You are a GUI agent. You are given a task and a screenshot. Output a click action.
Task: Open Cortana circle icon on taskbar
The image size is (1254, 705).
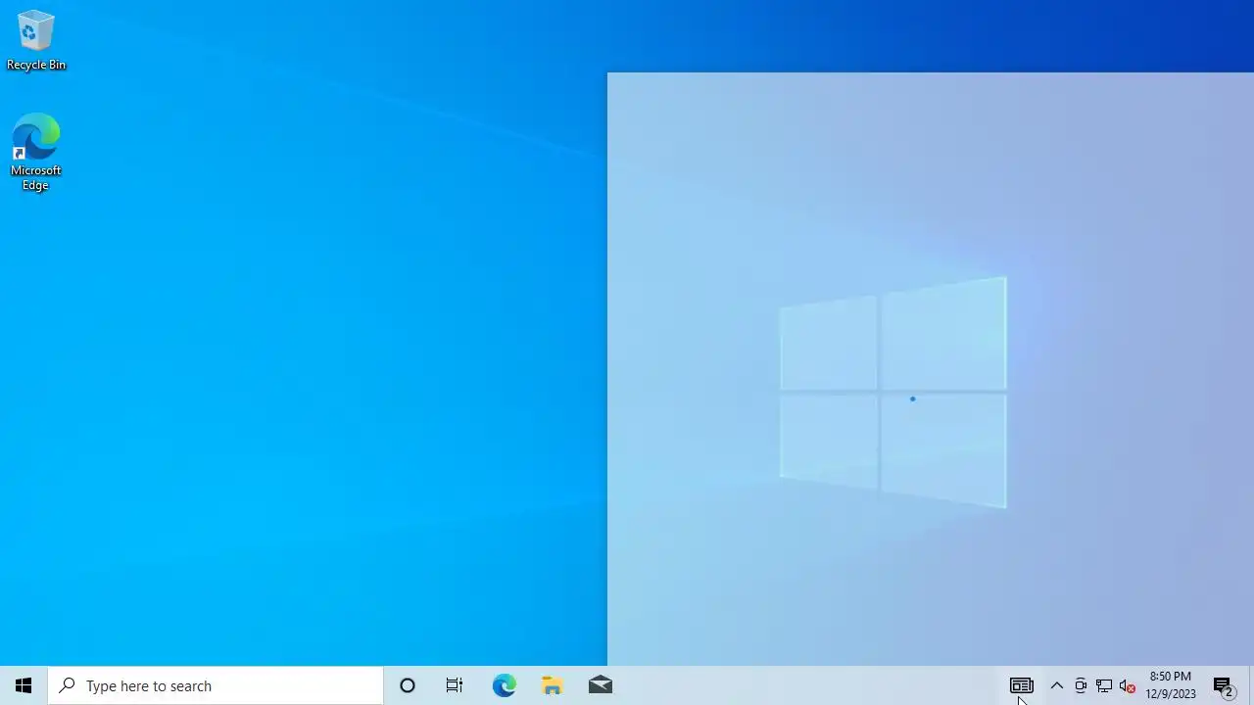(408, 685)
